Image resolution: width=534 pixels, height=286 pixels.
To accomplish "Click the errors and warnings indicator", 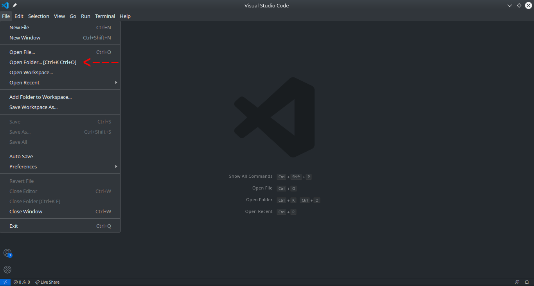I will point(22,282).
